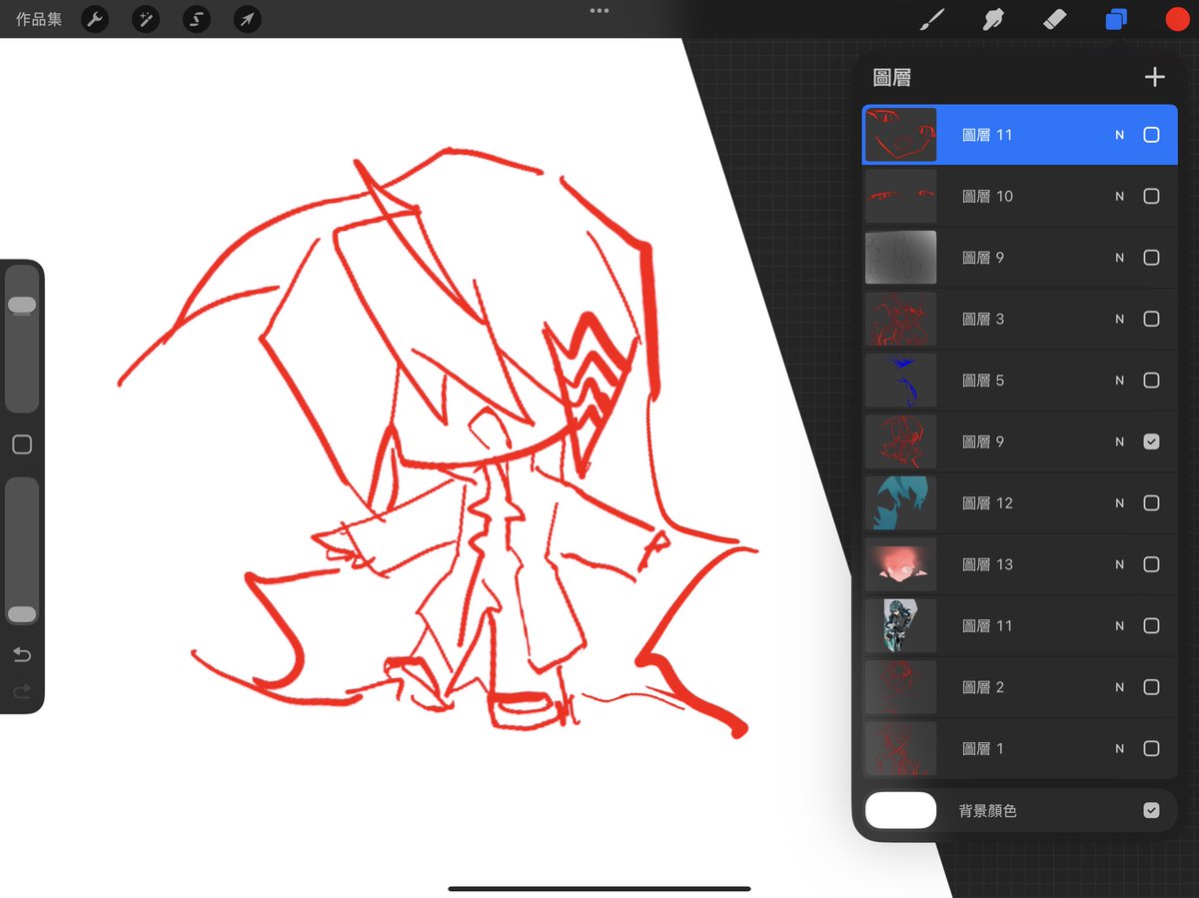Tap the square Modify button in sidebar
Viewport: 1199px width, 898px height.
tap(22, 445)
